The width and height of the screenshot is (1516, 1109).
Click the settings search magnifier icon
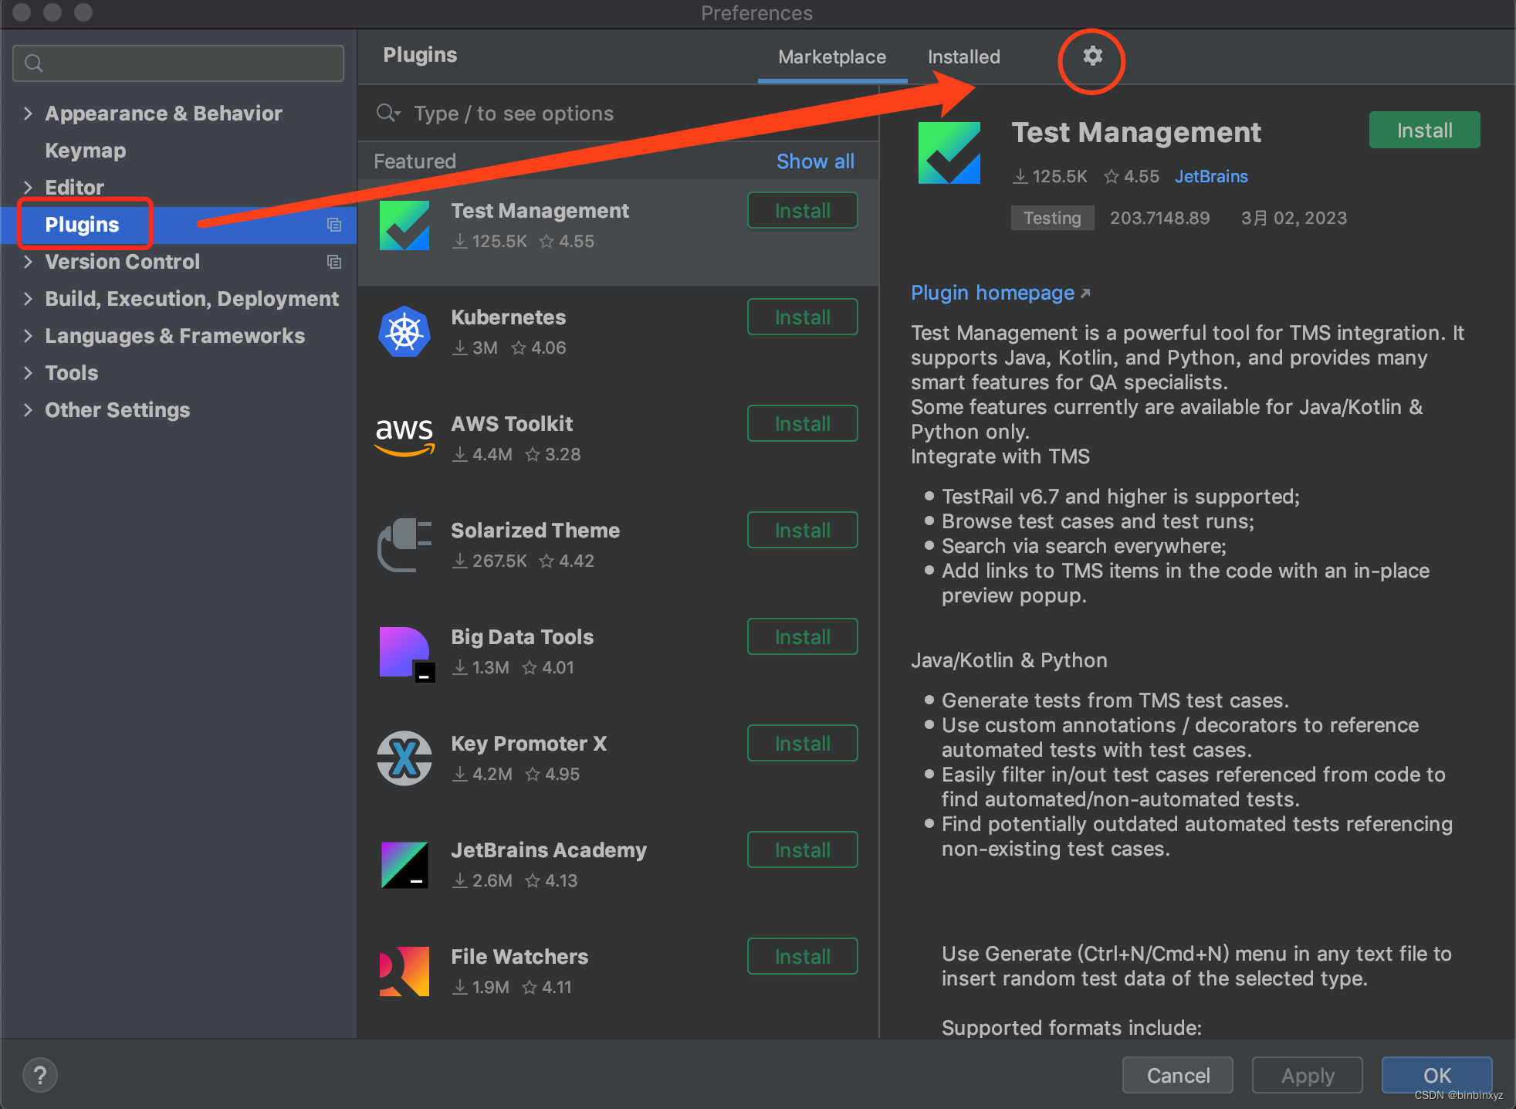point(33,63)
